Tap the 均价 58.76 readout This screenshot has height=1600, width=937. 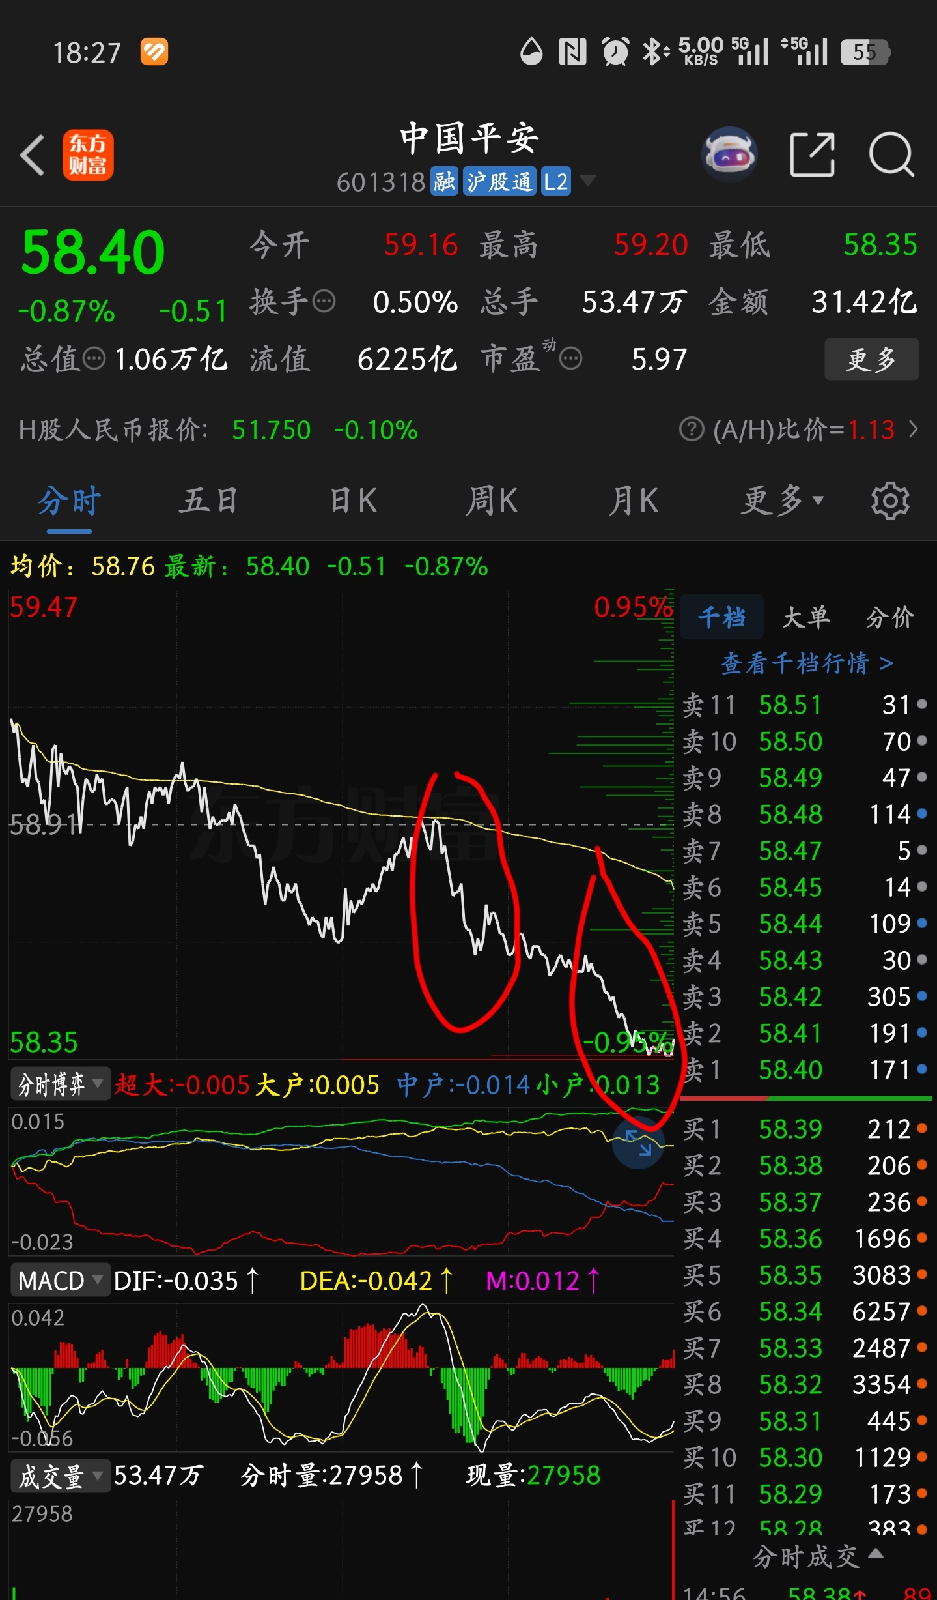point(83,566)
